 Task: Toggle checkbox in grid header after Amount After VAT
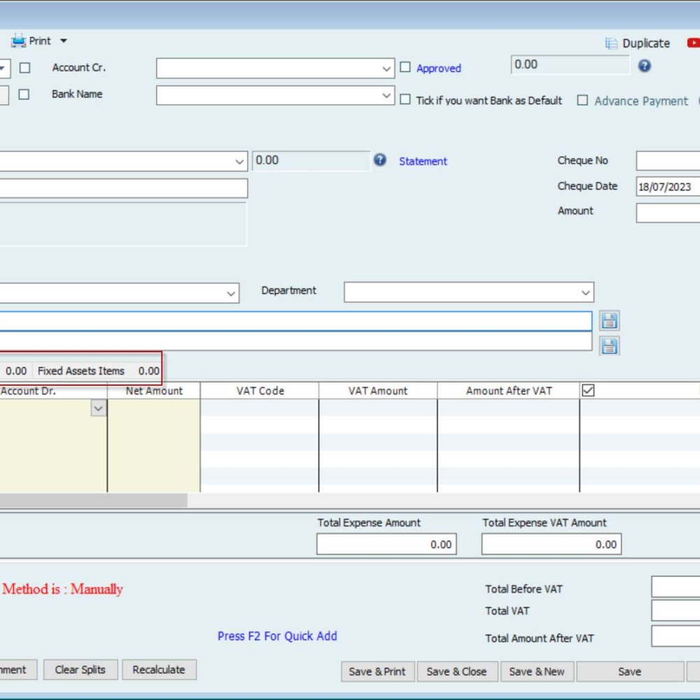point(588,391)
